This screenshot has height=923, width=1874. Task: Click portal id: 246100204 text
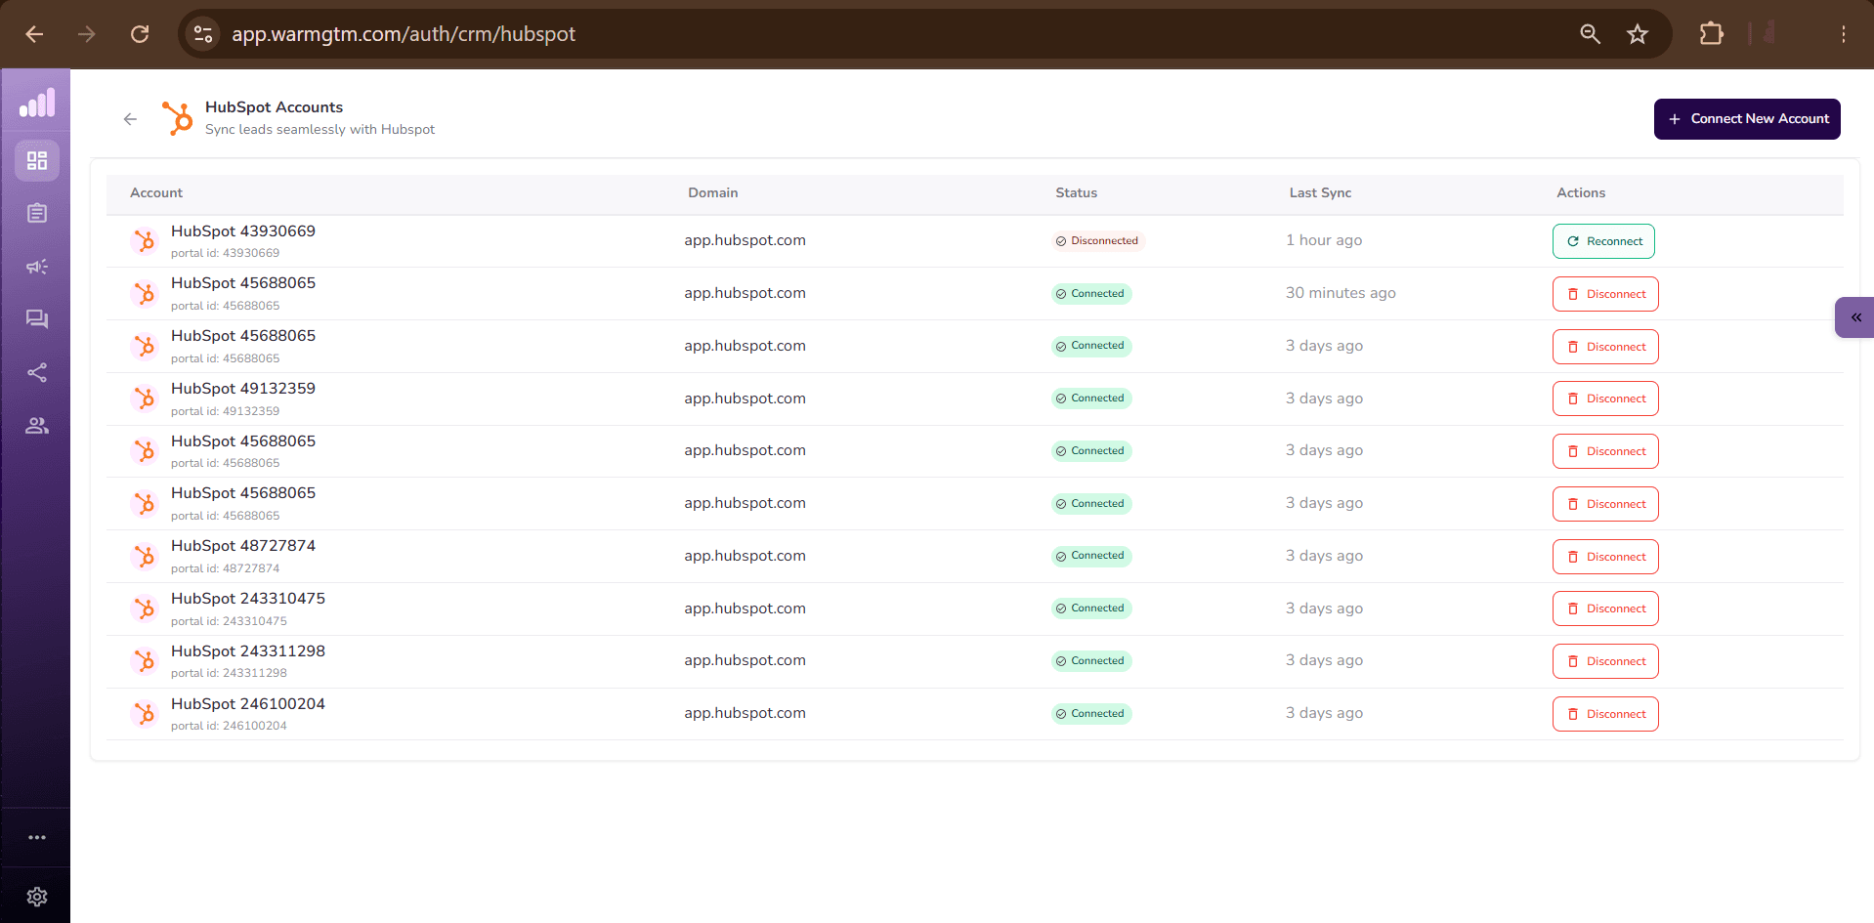click(229, 726)
